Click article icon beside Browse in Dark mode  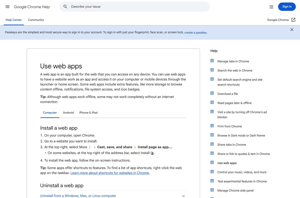coord(212,135)
